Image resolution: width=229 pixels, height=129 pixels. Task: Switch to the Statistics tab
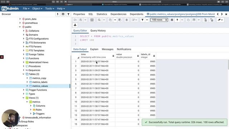click(102, 14)
